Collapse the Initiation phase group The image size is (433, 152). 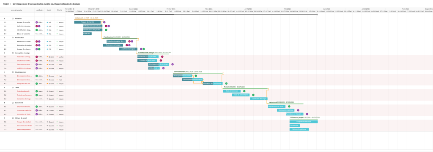tap(13, 19)
